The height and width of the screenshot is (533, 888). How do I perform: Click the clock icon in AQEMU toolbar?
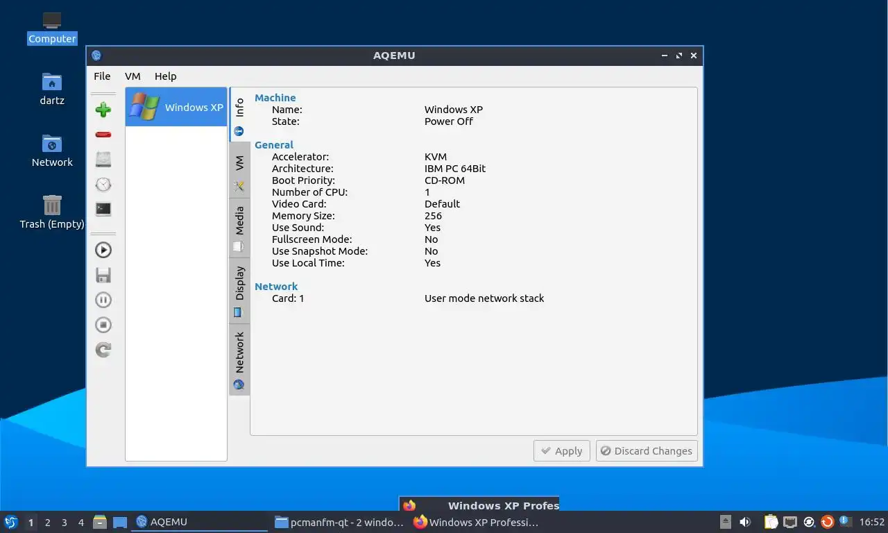pos(103,185)
